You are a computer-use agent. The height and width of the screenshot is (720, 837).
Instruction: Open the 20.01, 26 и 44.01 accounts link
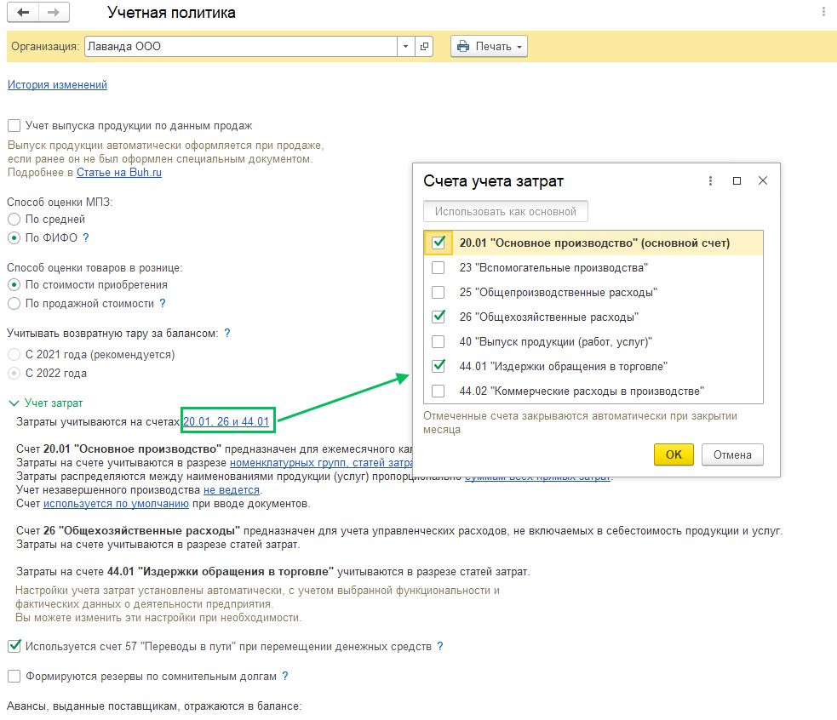(226, 421)
